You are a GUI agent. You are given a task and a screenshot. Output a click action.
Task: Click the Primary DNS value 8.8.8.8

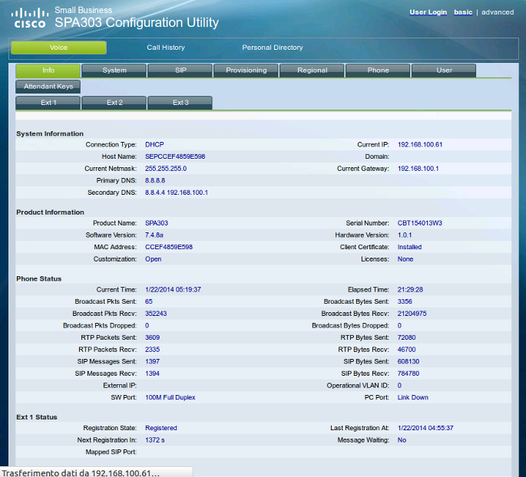pyautogui.click(x=155, y=180)
